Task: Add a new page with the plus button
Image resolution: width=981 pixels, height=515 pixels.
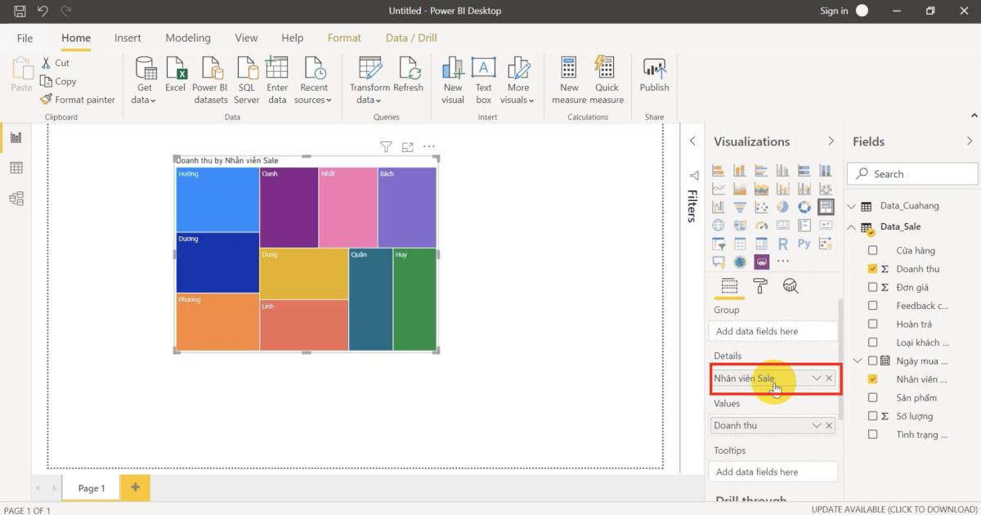Action: pyautogui.click(x=134, y=487)
